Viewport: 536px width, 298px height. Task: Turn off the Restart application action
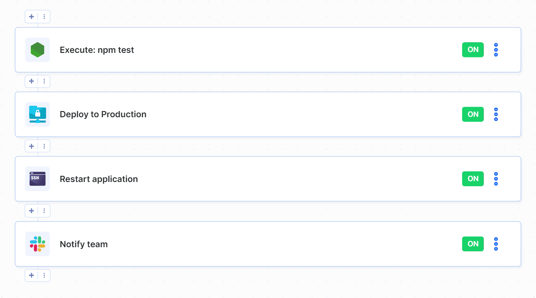[472, 179]
